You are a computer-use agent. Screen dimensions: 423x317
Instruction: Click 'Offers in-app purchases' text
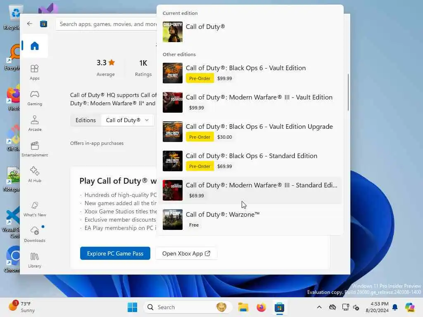point(97,143)
